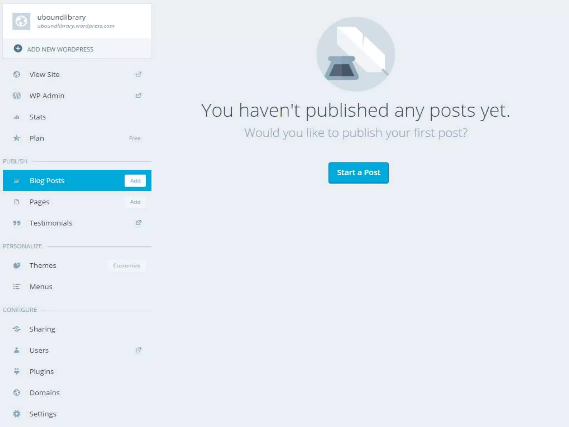The image size is (569, 427).
Task: Click Add button next to Blog Posts
Action: pos(135,181)
